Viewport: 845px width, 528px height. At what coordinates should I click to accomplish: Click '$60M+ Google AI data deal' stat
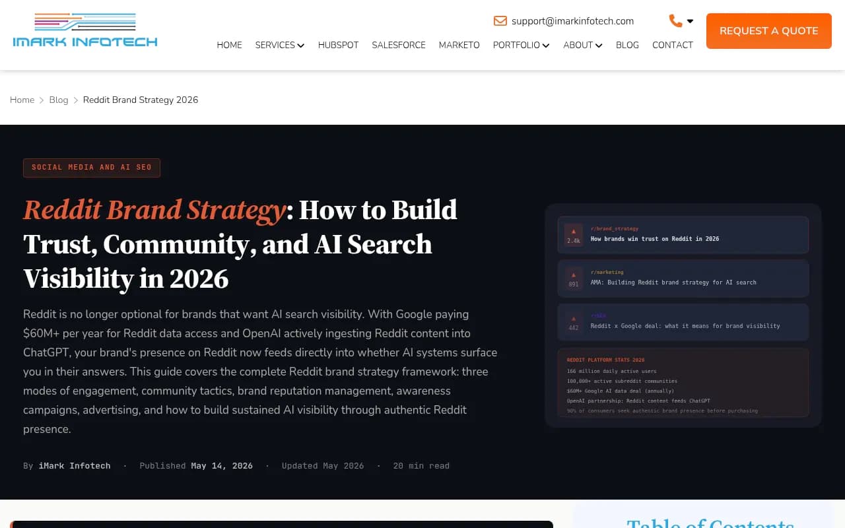coord(621,391)
